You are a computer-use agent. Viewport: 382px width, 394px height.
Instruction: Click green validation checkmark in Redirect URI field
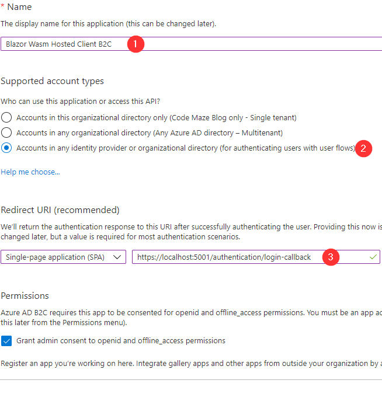coord(373,257)
